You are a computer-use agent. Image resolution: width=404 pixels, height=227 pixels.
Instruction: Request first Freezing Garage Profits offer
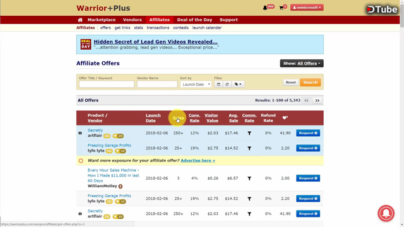tap(308, 148)
